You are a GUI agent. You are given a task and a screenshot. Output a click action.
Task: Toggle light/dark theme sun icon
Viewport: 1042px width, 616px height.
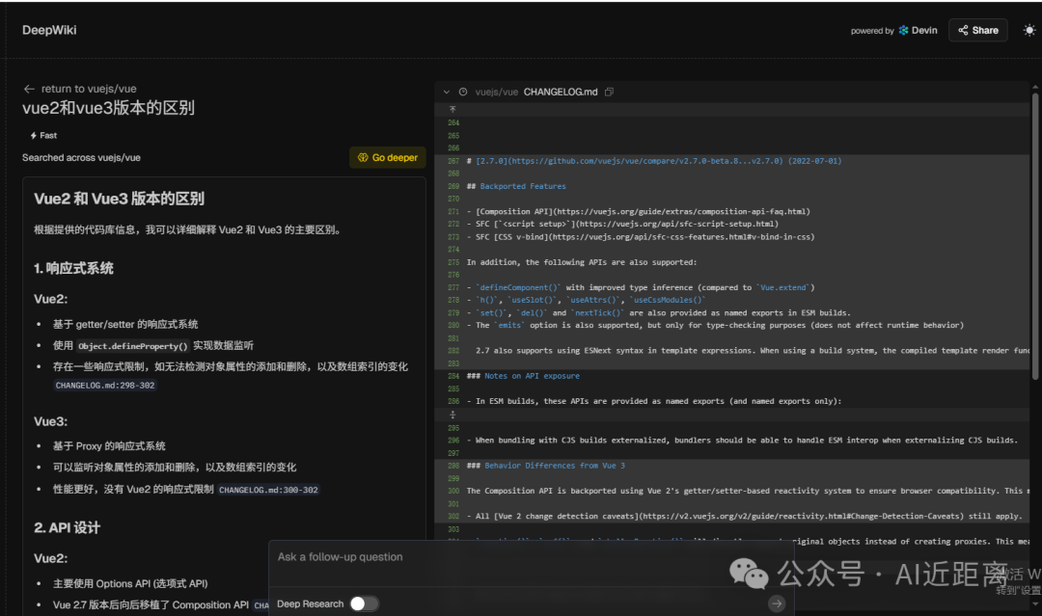click(1028, 31)
